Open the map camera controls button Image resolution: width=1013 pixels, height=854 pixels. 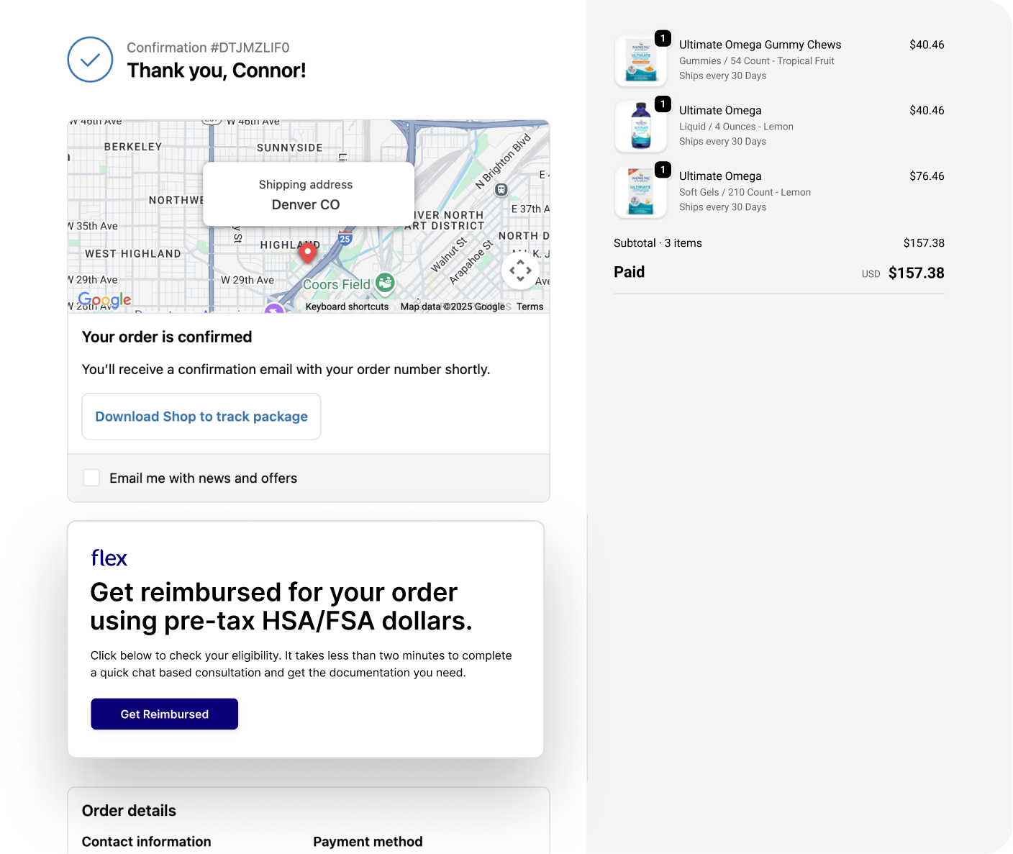click(x=520, y=271)
